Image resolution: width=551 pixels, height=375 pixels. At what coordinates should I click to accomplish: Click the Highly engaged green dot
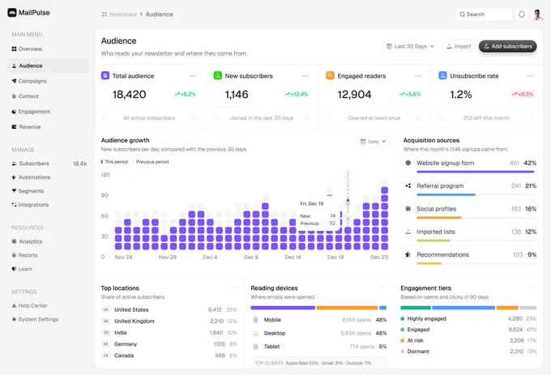(403, 319)
